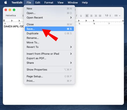
Task: Click the left indent marker at ruler 0
Action: click(x=4, y=21)
